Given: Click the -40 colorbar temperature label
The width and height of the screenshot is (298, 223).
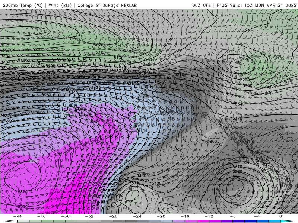Looking at the screenshot, I should pyautogui.click(x=41, y=216).
